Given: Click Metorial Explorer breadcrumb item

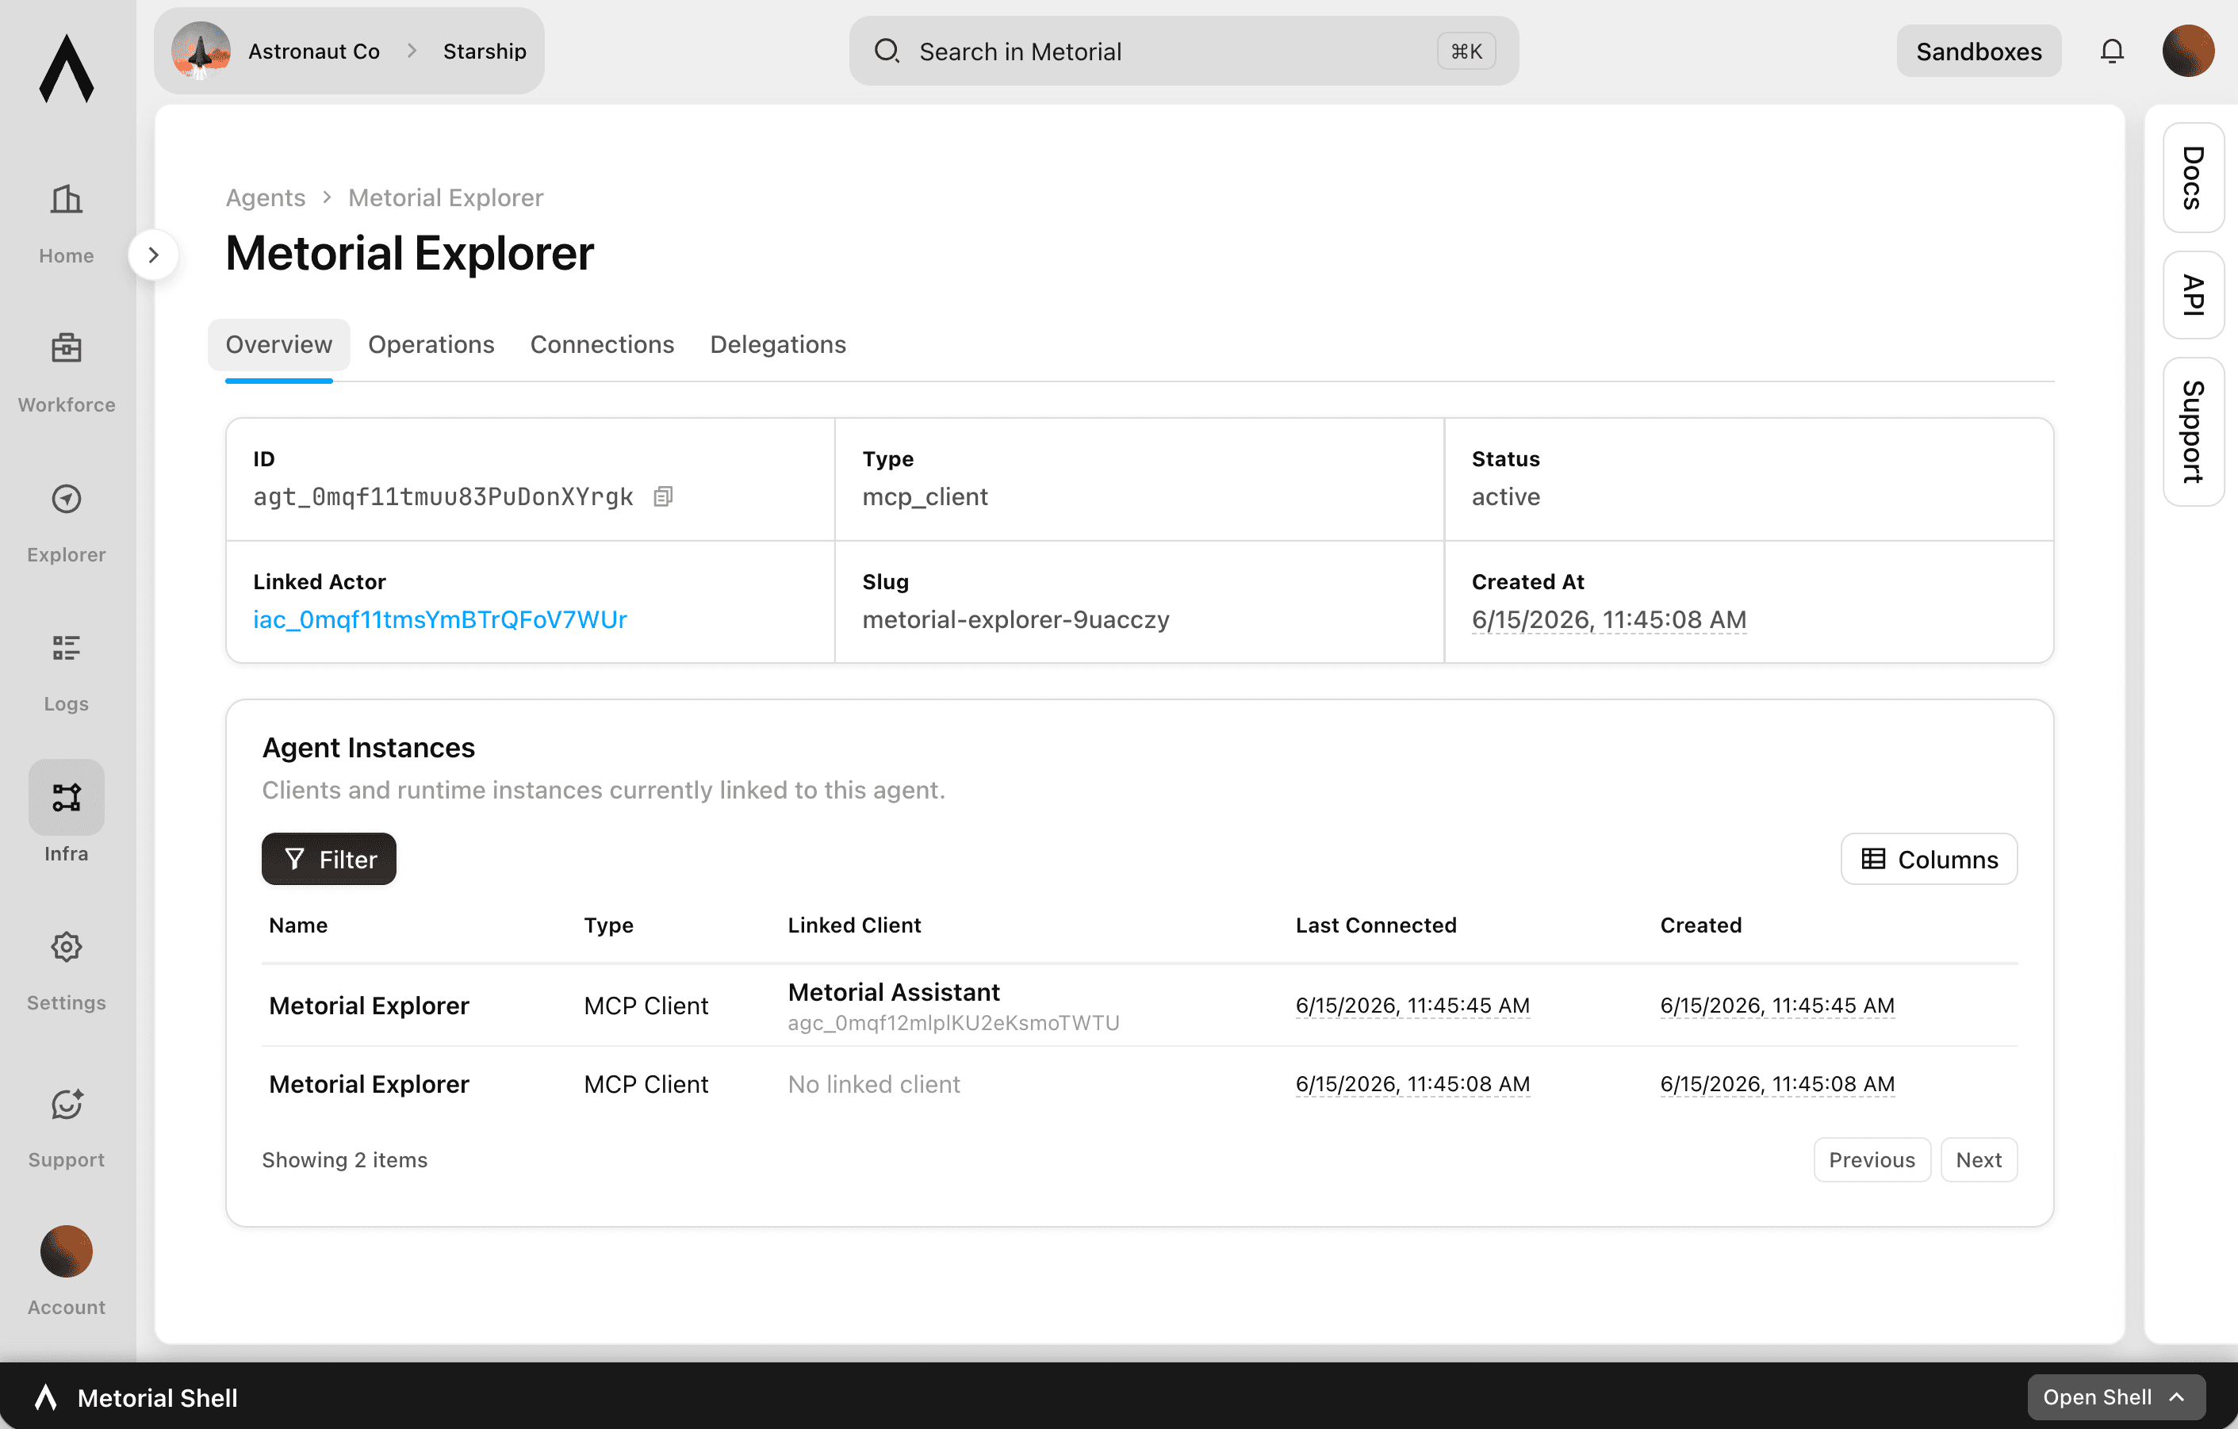Looking at the screenshot, I should point(445,197).
